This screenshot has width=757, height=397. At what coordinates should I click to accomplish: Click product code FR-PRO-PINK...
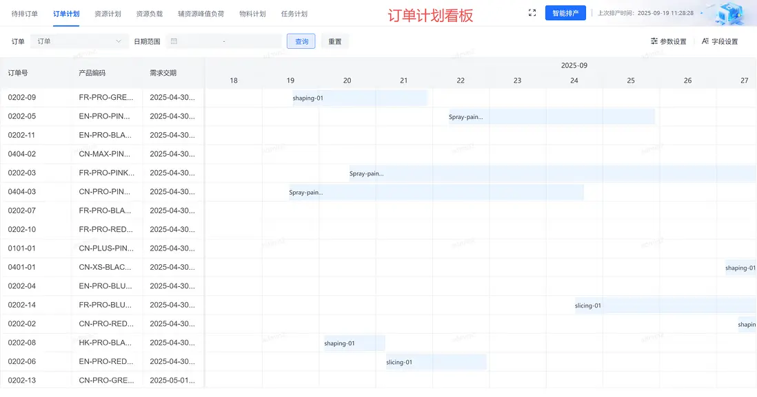[x=107, y=173]
